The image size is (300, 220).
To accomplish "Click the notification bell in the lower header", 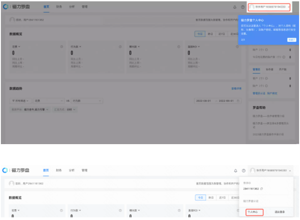I will [236, 170].
